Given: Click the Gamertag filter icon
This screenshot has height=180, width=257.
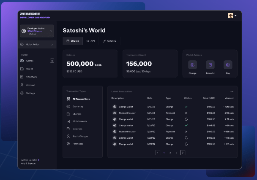Looking at the screenshot, I should (x=68, y=106).
